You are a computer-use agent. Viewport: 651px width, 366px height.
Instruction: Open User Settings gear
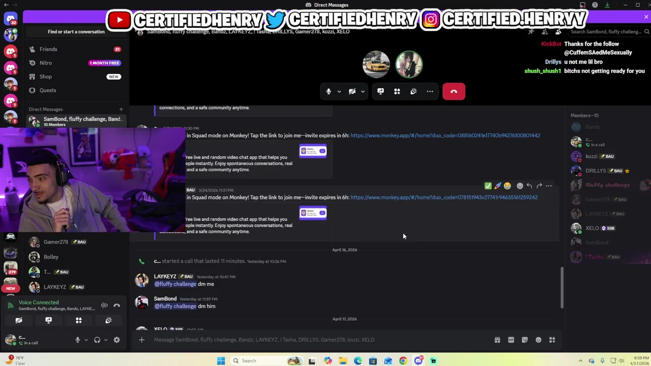point(116,340)
